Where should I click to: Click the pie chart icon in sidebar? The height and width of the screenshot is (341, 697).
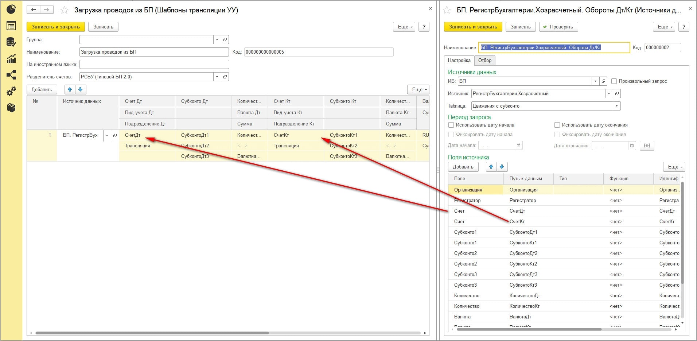point(11,9)
